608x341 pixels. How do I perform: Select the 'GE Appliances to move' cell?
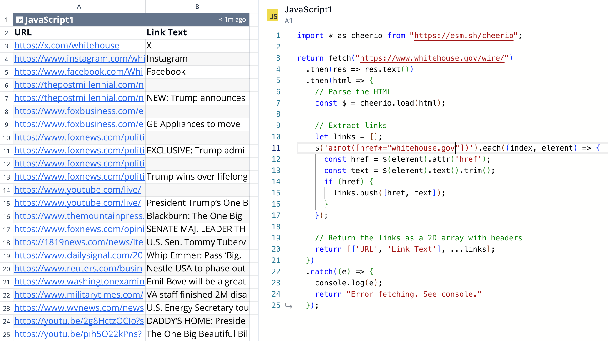click(x=197, y=124)
